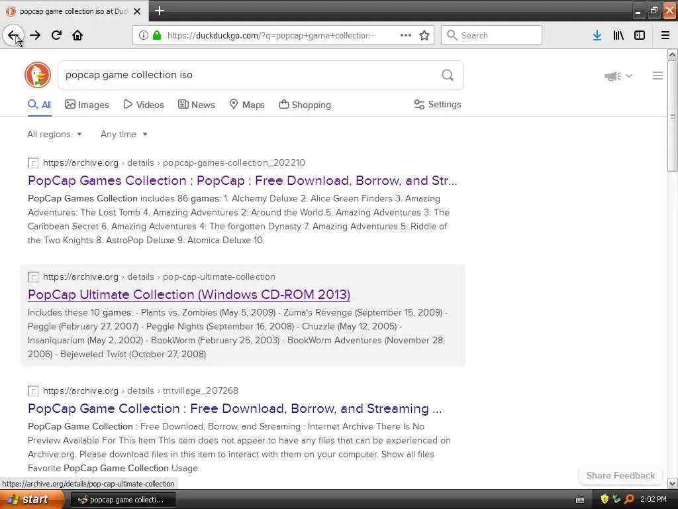The height and width of the screenshot is (509, 678).
Task: Open the DuckDuckGo megaphone news icon
Action: tap(612, 76)
